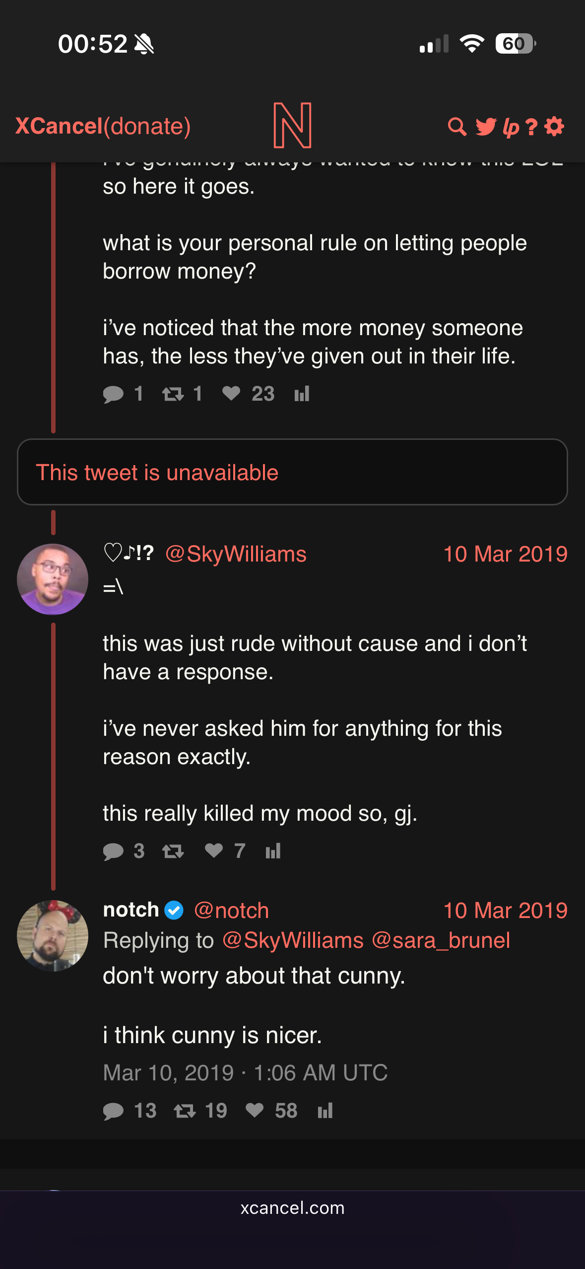Click heart icon showing 23 likes
This screenshot has width=585, height=1269.
(231, 394)
